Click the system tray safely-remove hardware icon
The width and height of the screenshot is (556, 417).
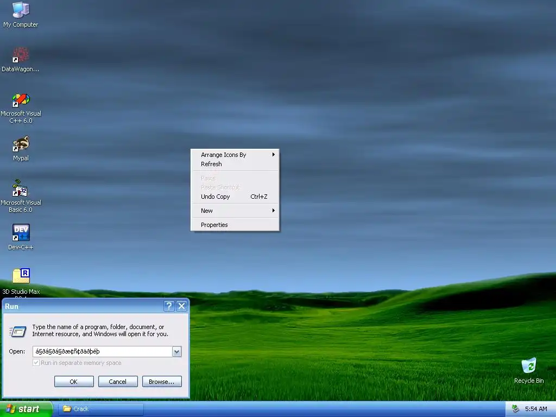click(516, 409)
